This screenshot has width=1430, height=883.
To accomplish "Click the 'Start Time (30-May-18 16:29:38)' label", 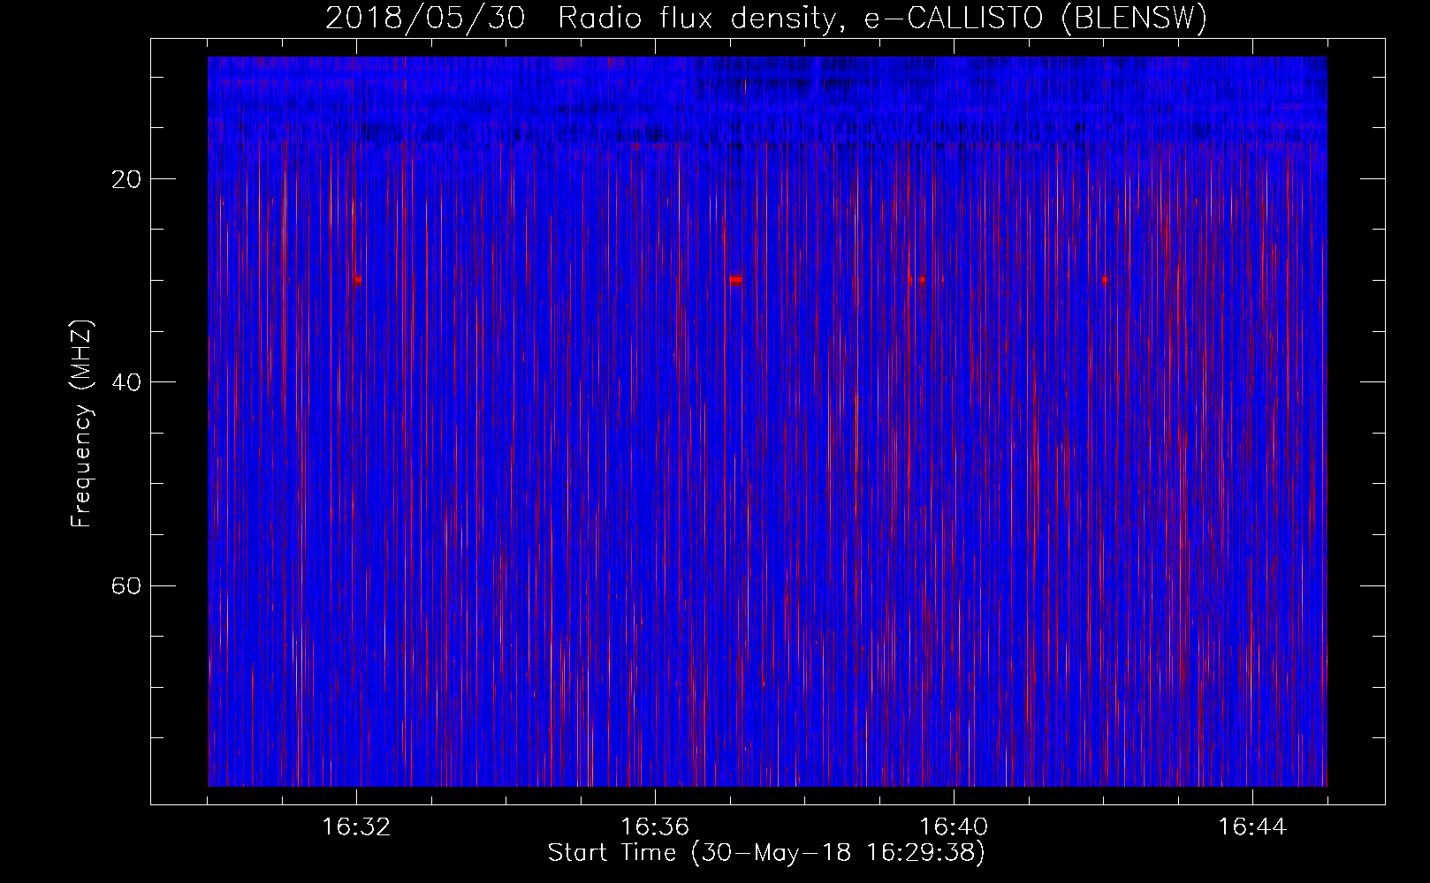I will coord(766,853).
